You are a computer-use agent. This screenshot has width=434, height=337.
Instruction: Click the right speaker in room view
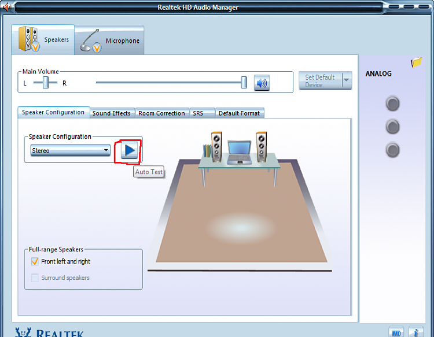click(x=262, y=147)
